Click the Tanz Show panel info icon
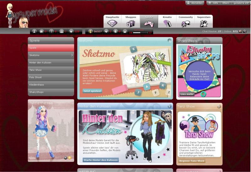Image resolution: width=251 pixels, height=172 pixels. [219, 106]
